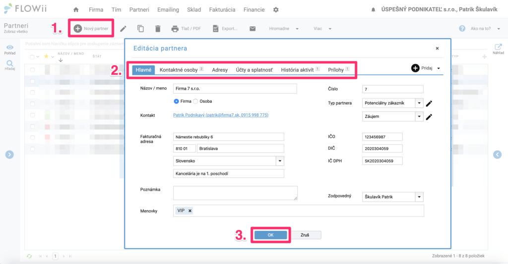Expand the Ako na to? dropdown arrow
508x264 pixels.
tap(499, 29)
